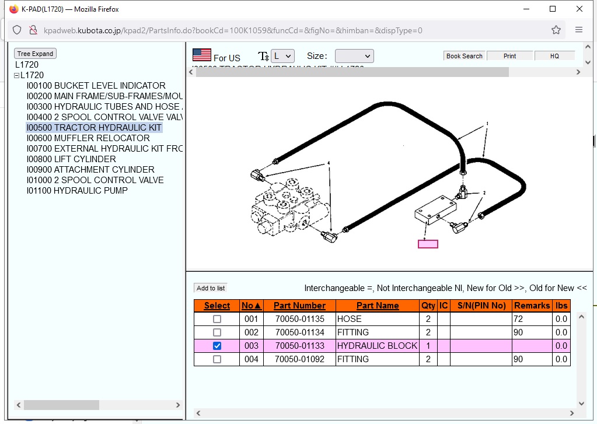This screenshot has height=424, width=597.
Task: Click the HQ button
Action: [554, 56]
